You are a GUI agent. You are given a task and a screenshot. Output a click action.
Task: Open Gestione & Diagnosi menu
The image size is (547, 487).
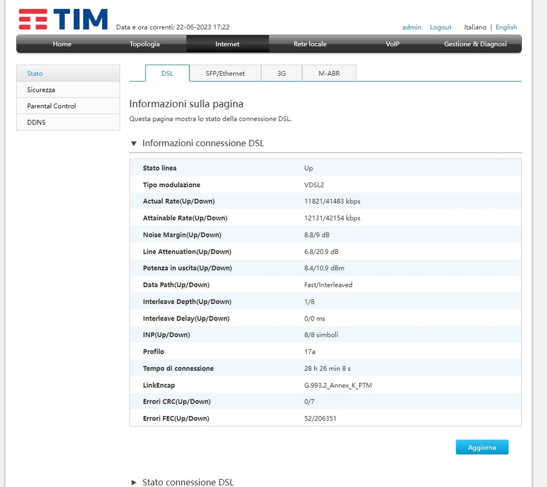coord(475,44)
